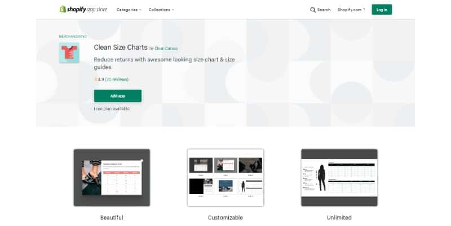Click the 'Beautiful' caption
Image resolution: width=451 pixels, height=226 pixels.
(x=112, y=218)
